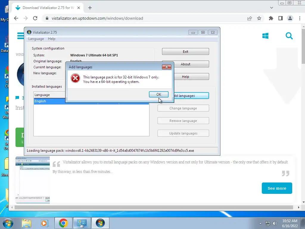Click the Language column header
This screenshot has height=229, width=305.
coord(50,95)
